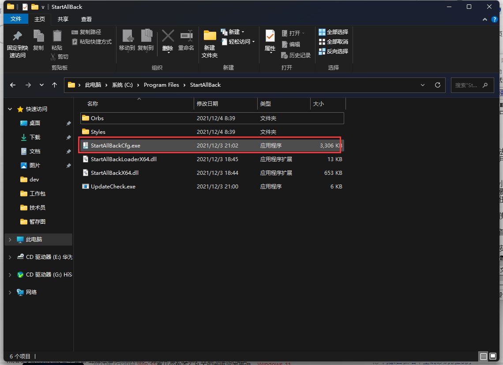Click Program Files in the breadcrumb path
This screenshot has width=503, height=365.
tap(161, 85)
